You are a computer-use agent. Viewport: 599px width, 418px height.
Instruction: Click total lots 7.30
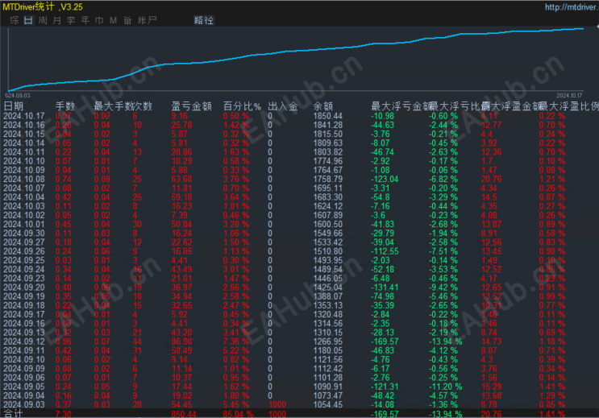[63, 414]
